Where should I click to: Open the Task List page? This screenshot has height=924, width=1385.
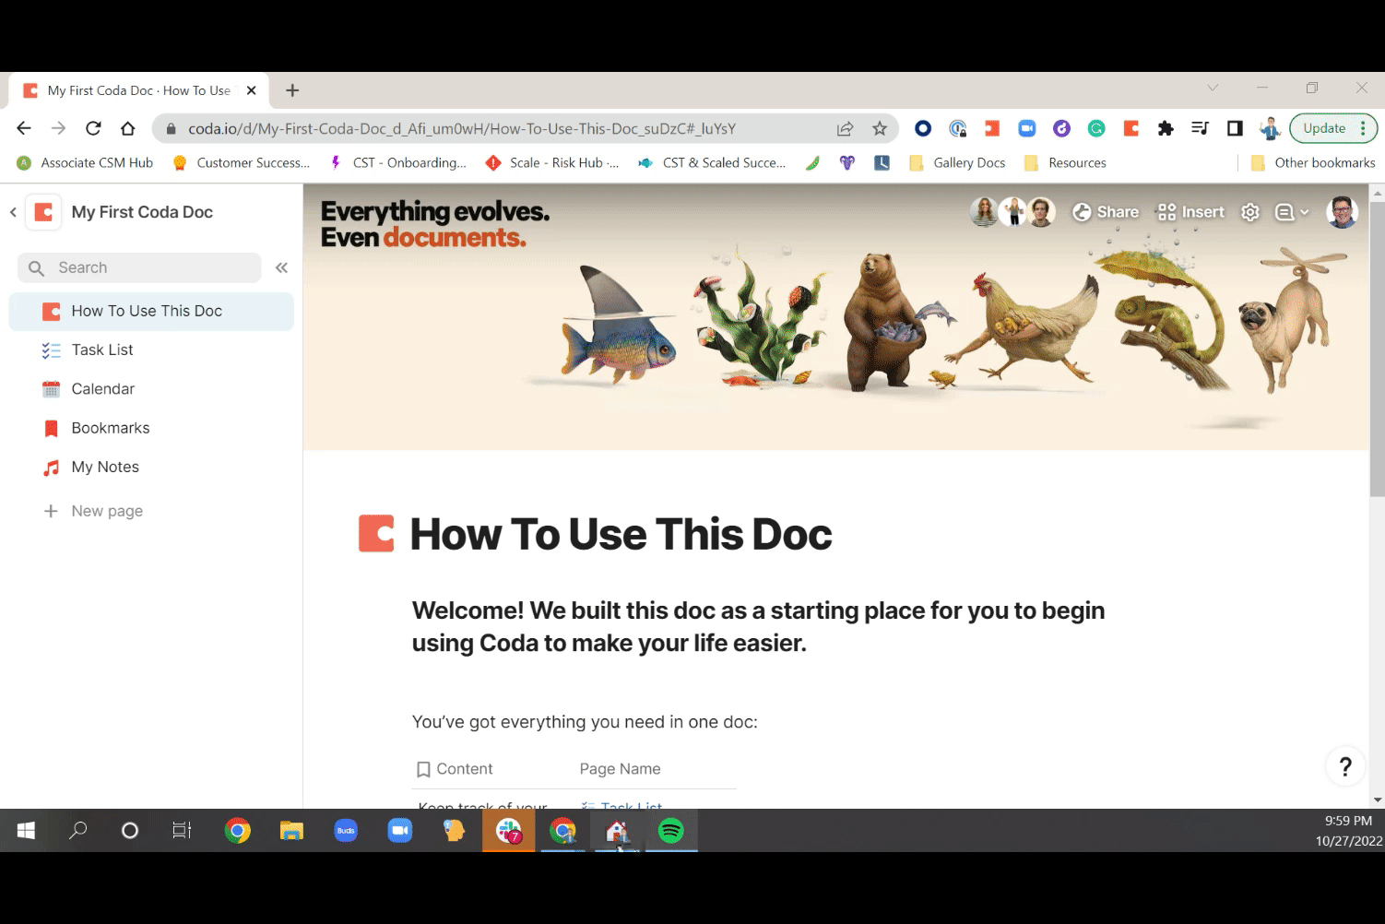[x=151, y=350]
